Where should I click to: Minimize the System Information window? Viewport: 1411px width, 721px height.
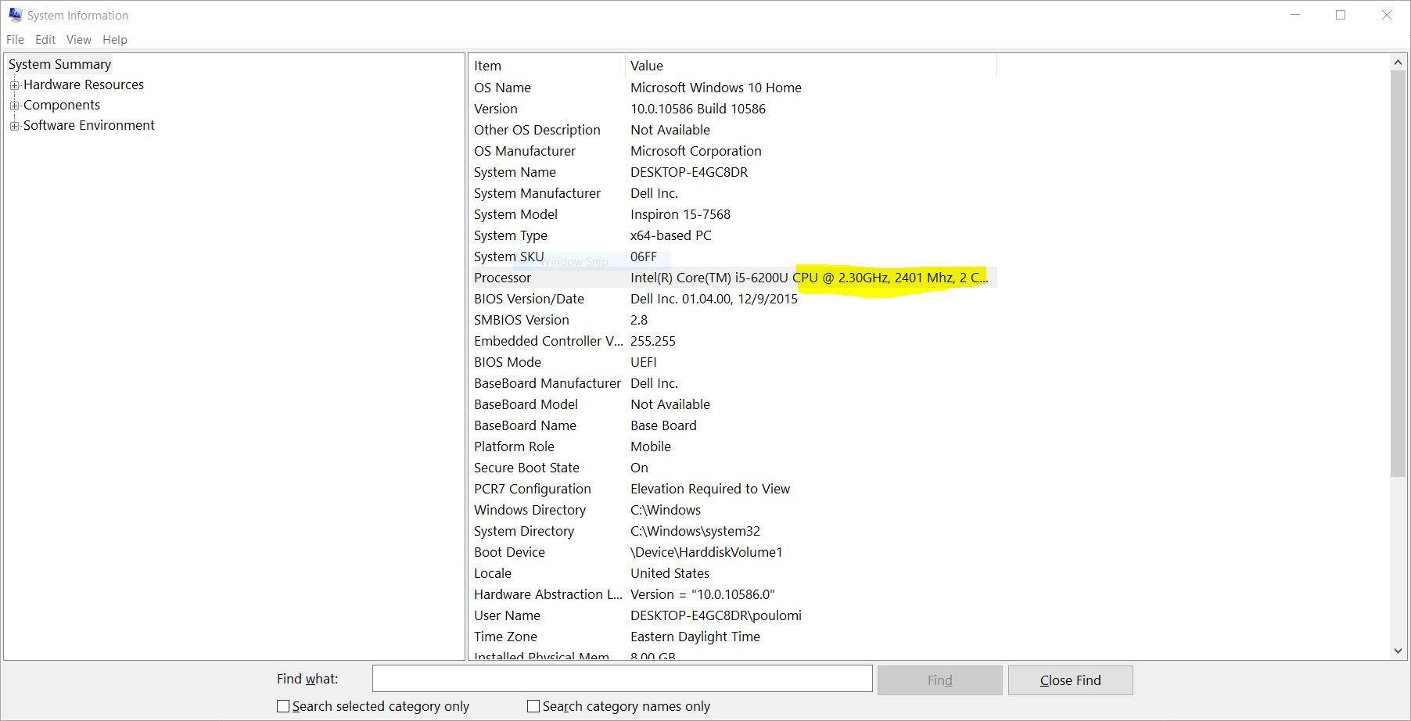click(x=1295, y=15)
